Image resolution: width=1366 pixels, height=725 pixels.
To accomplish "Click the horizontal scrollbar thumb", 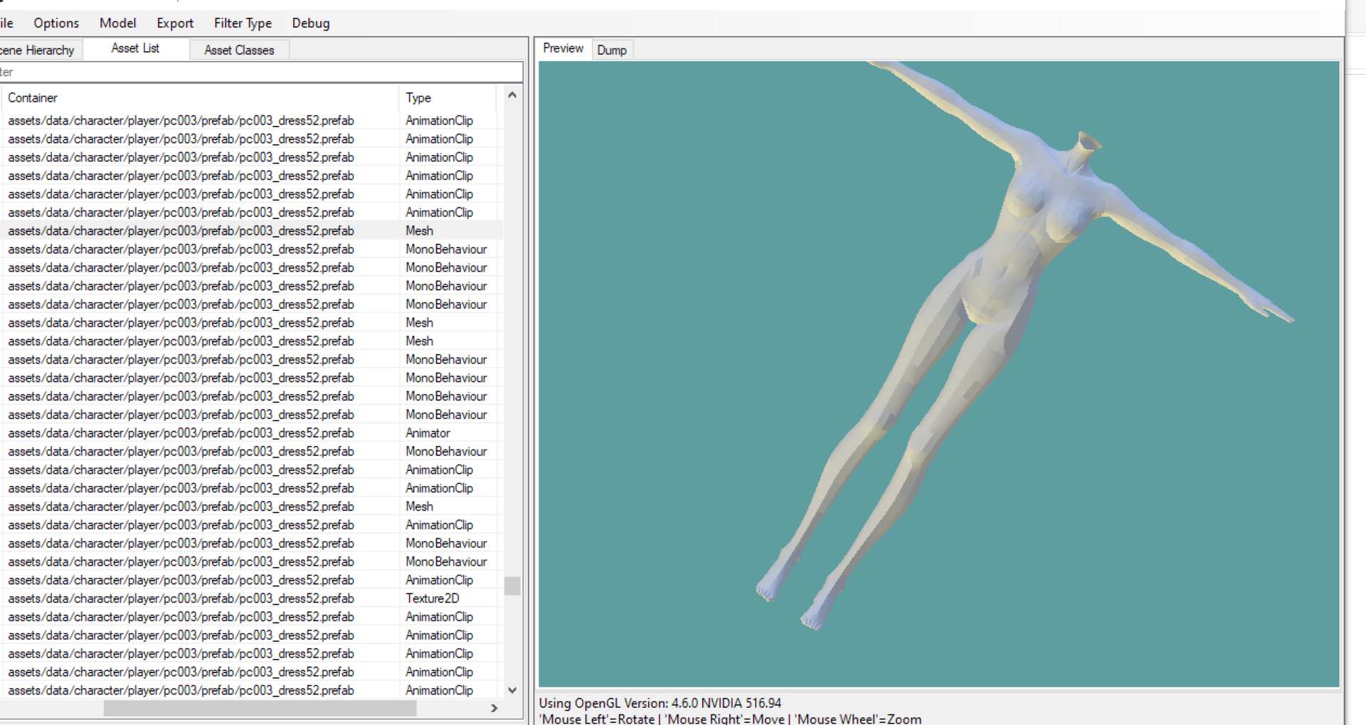I will 260,709.
